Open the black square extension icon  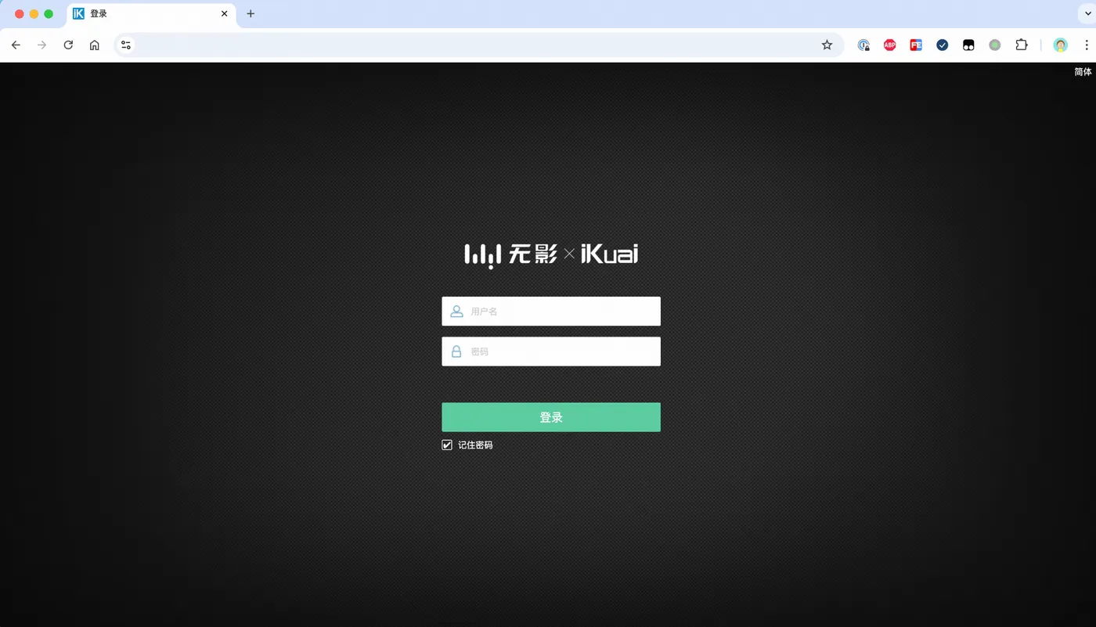(x=968, y=45)
